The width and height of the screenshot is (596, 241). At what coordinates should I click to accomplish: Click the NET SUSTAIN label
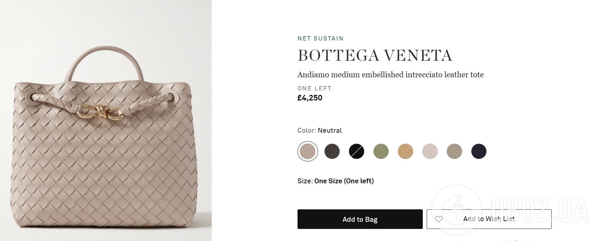[x=320, y=38]
